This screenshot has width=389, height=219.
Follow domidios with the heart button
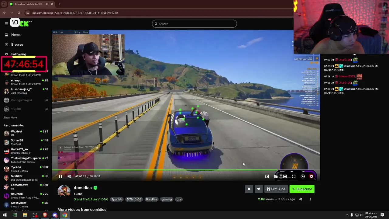[x=259, y=189]
